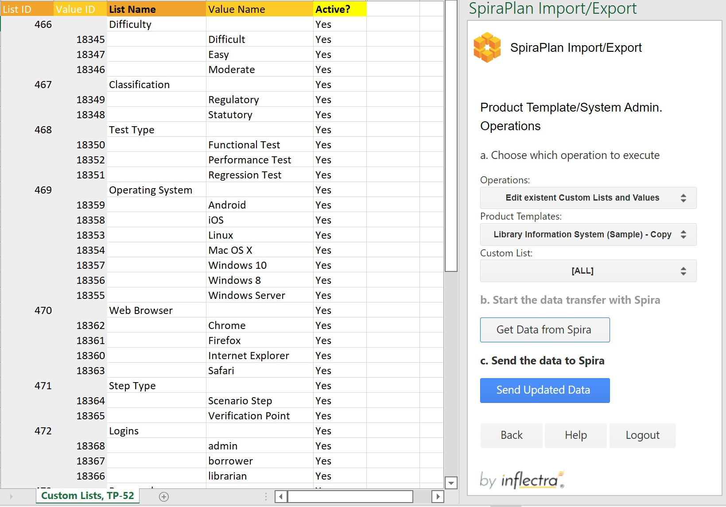Select list ID cell 469
This screenshot has height=507, width=726.
tap(27, 190)
